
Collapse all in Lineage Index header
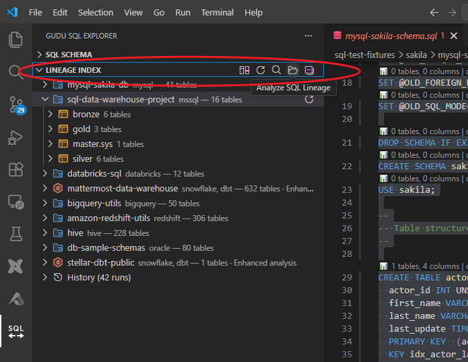[x=309, y=70]
